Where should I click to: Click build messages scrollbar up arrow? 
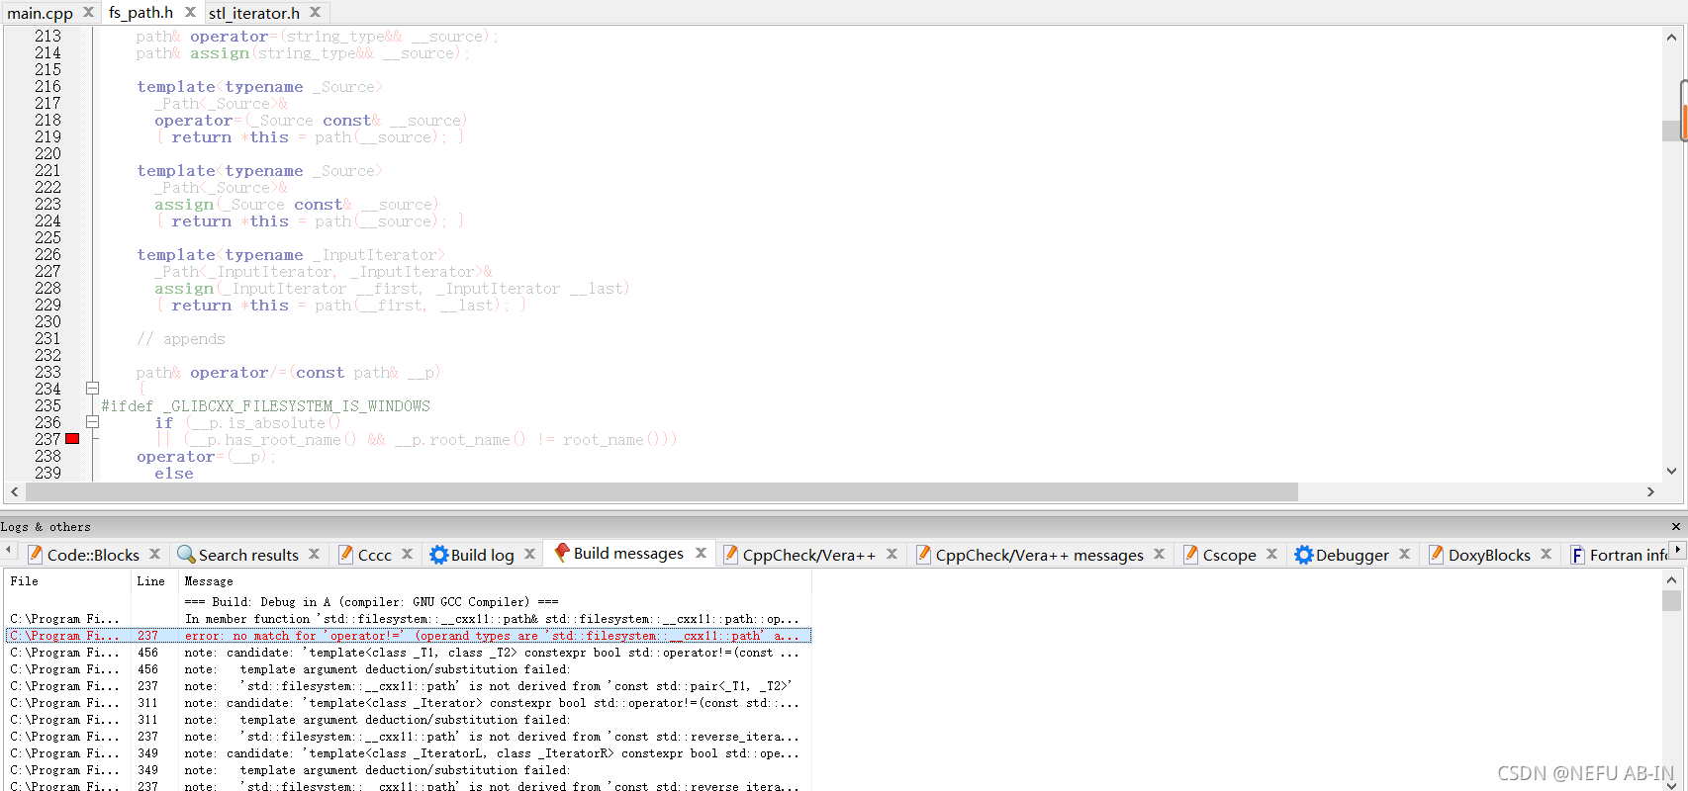(1671, 579)
